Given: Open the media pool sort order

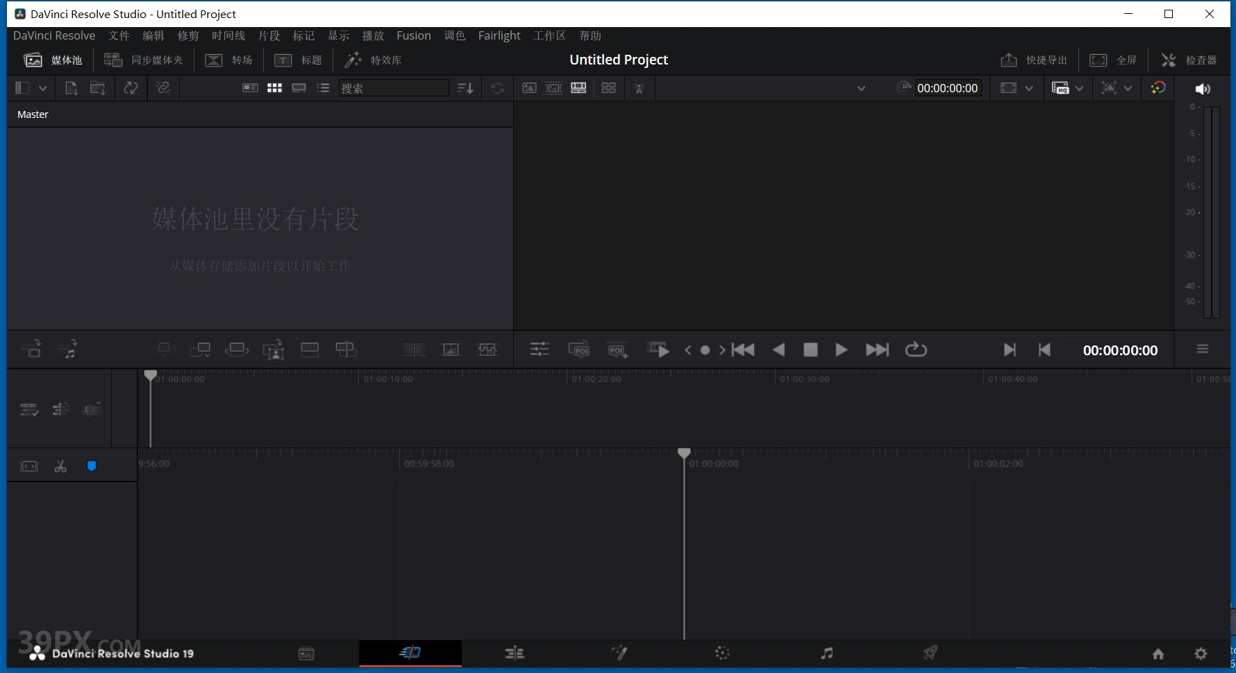Looking at the screenshot, I should [x=465, y=88].
